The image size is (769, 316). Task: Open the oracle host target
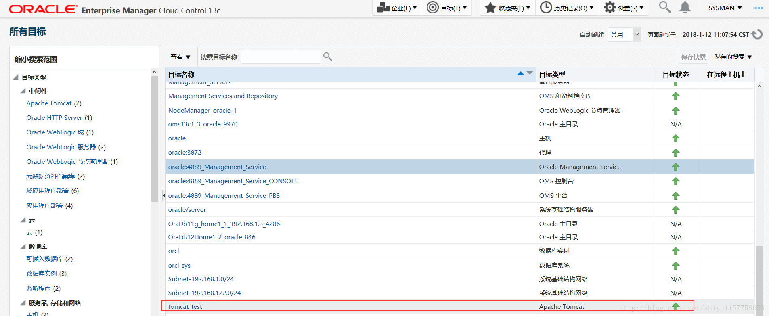(177, 138)
